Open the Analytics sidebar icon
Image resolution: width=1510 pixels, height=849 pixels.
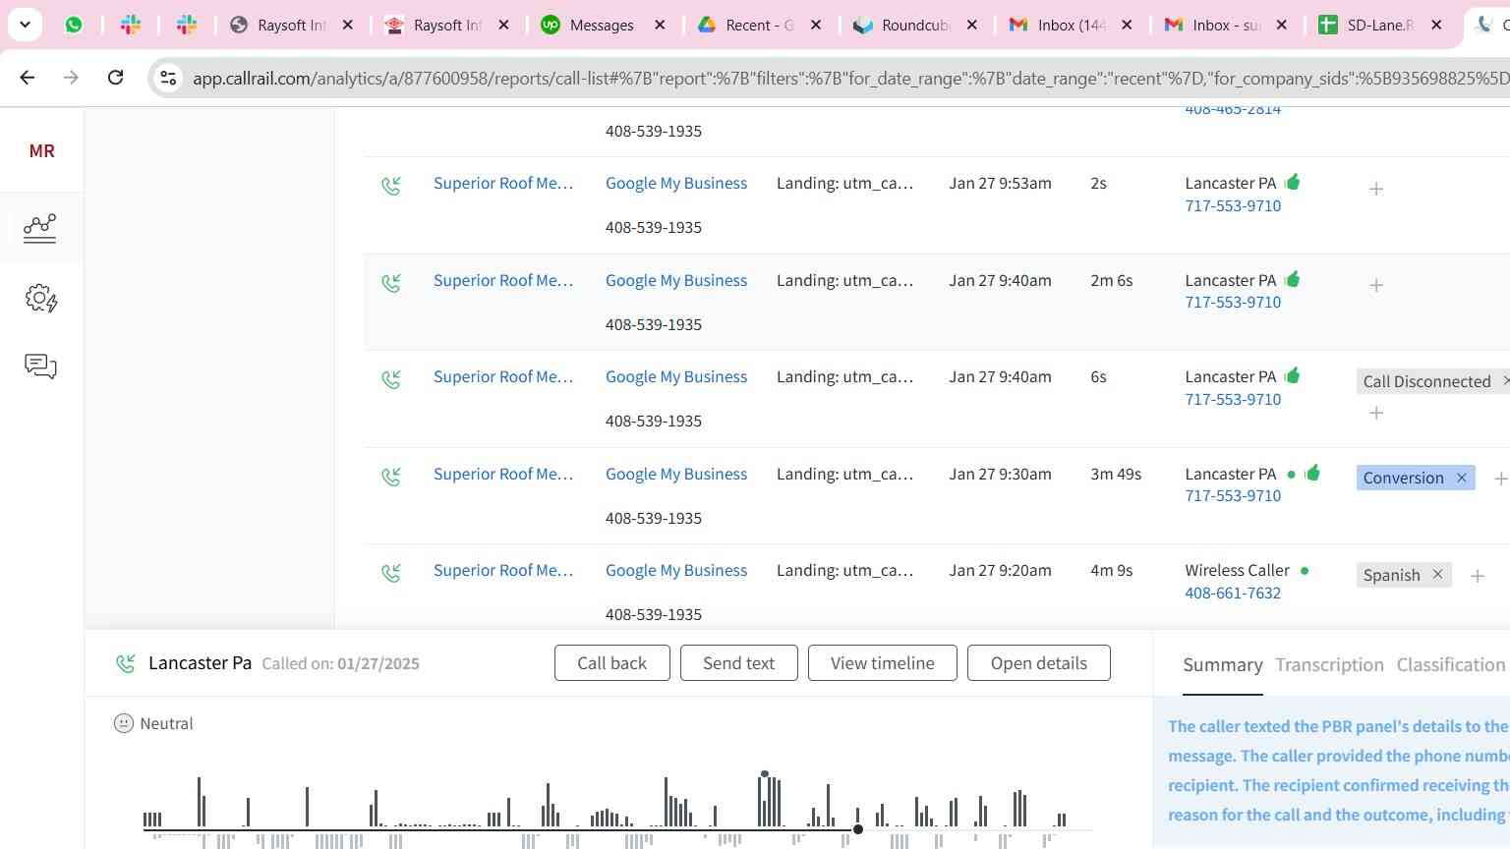[39, 228]
